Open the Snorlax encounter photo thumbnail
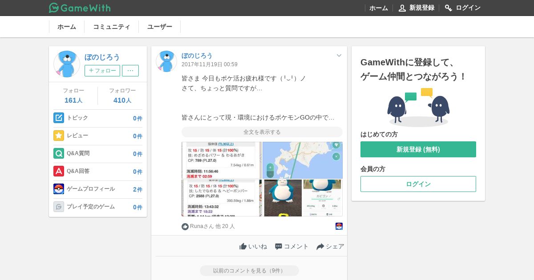The image size is (534, 280). tap(283, 198)
